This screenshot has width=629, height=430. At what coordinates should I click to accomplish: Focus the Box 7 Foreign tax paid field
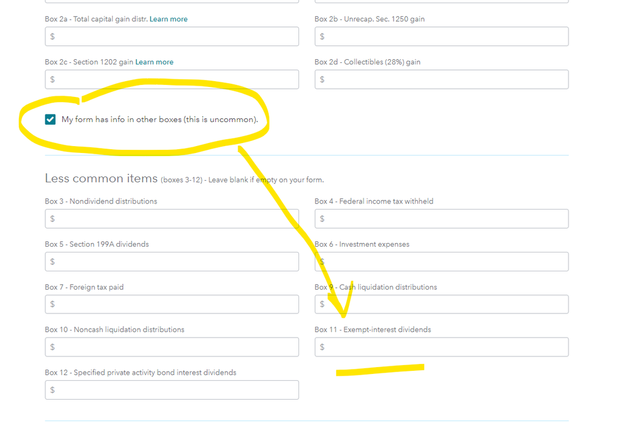click(172, 305)
